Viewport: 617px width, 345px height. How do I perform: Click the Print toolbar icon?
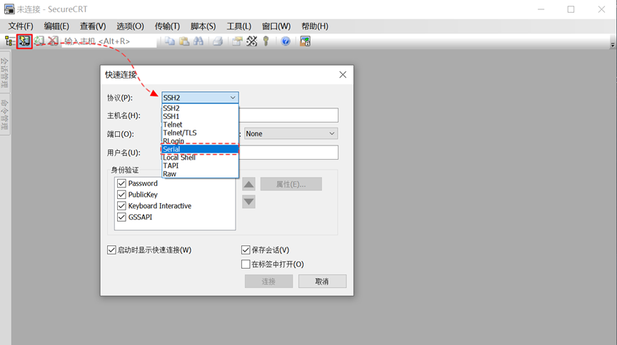(218, 41)
